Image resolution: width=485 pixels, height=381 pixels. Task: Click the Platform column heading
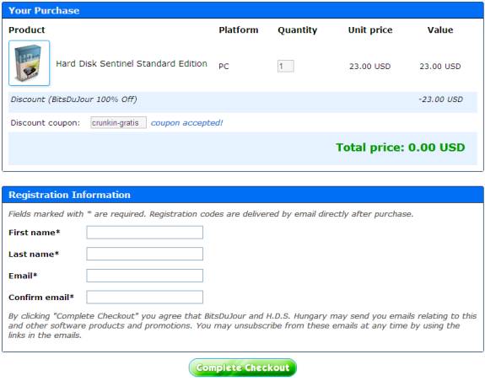point(239,30)
